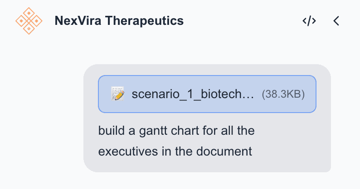The width and height of the screenshot is (360, 189).
Task: Click the "build a gantt chart" message line
Action: pyautogui.click(x=176, y=132)
